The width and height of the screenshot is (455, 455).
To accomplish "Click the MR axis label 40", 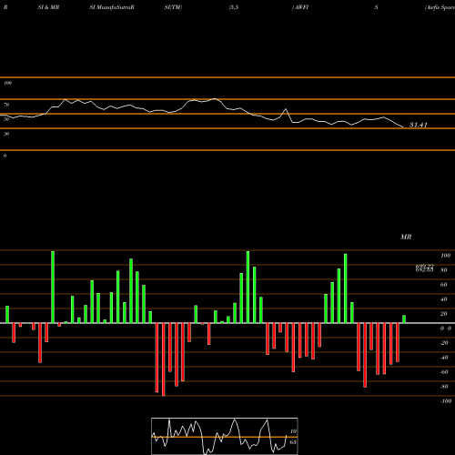I will point(444,299).
